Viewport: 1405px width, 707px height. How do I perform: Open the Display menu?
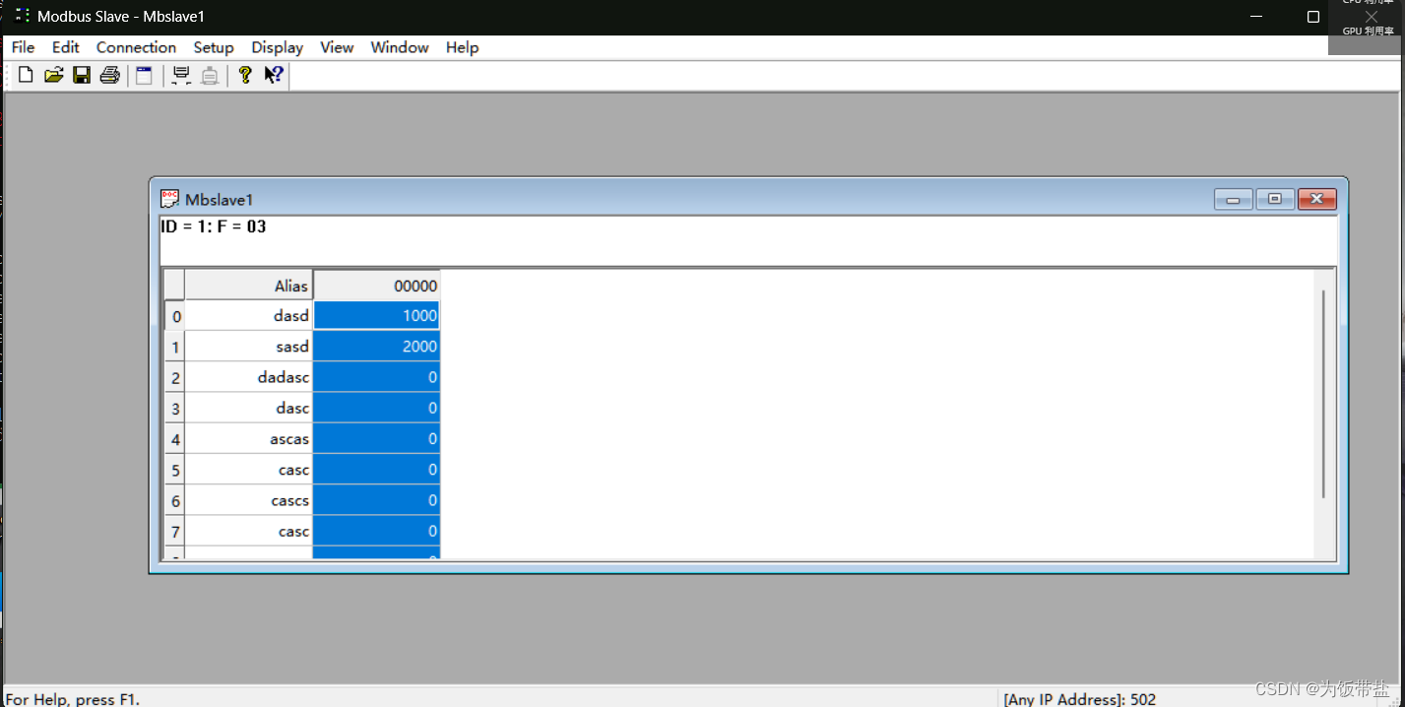pos(277,47)
